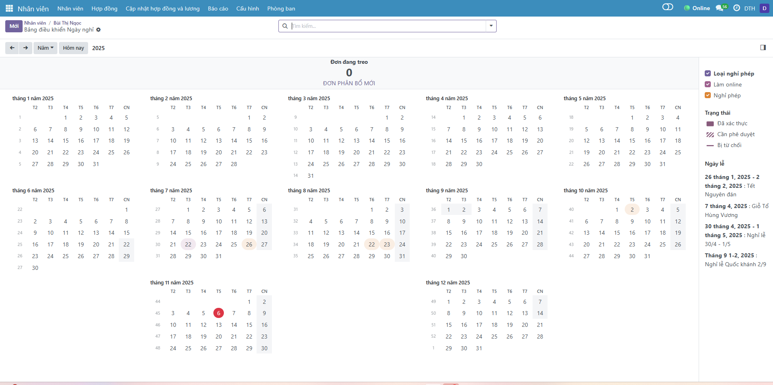This screenshot has height=385, width=773.
Task: Click the previous year arrow button
Action: 12,48
